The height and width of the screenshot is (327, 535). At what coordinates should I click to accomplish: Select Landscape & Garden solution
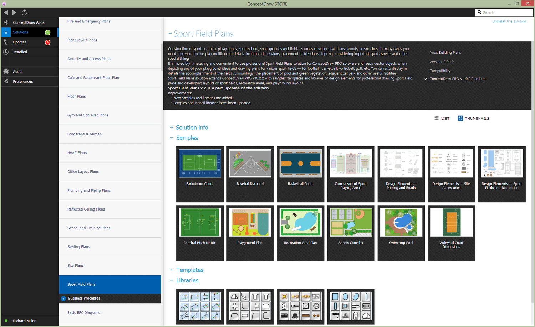tap(110, 134)
